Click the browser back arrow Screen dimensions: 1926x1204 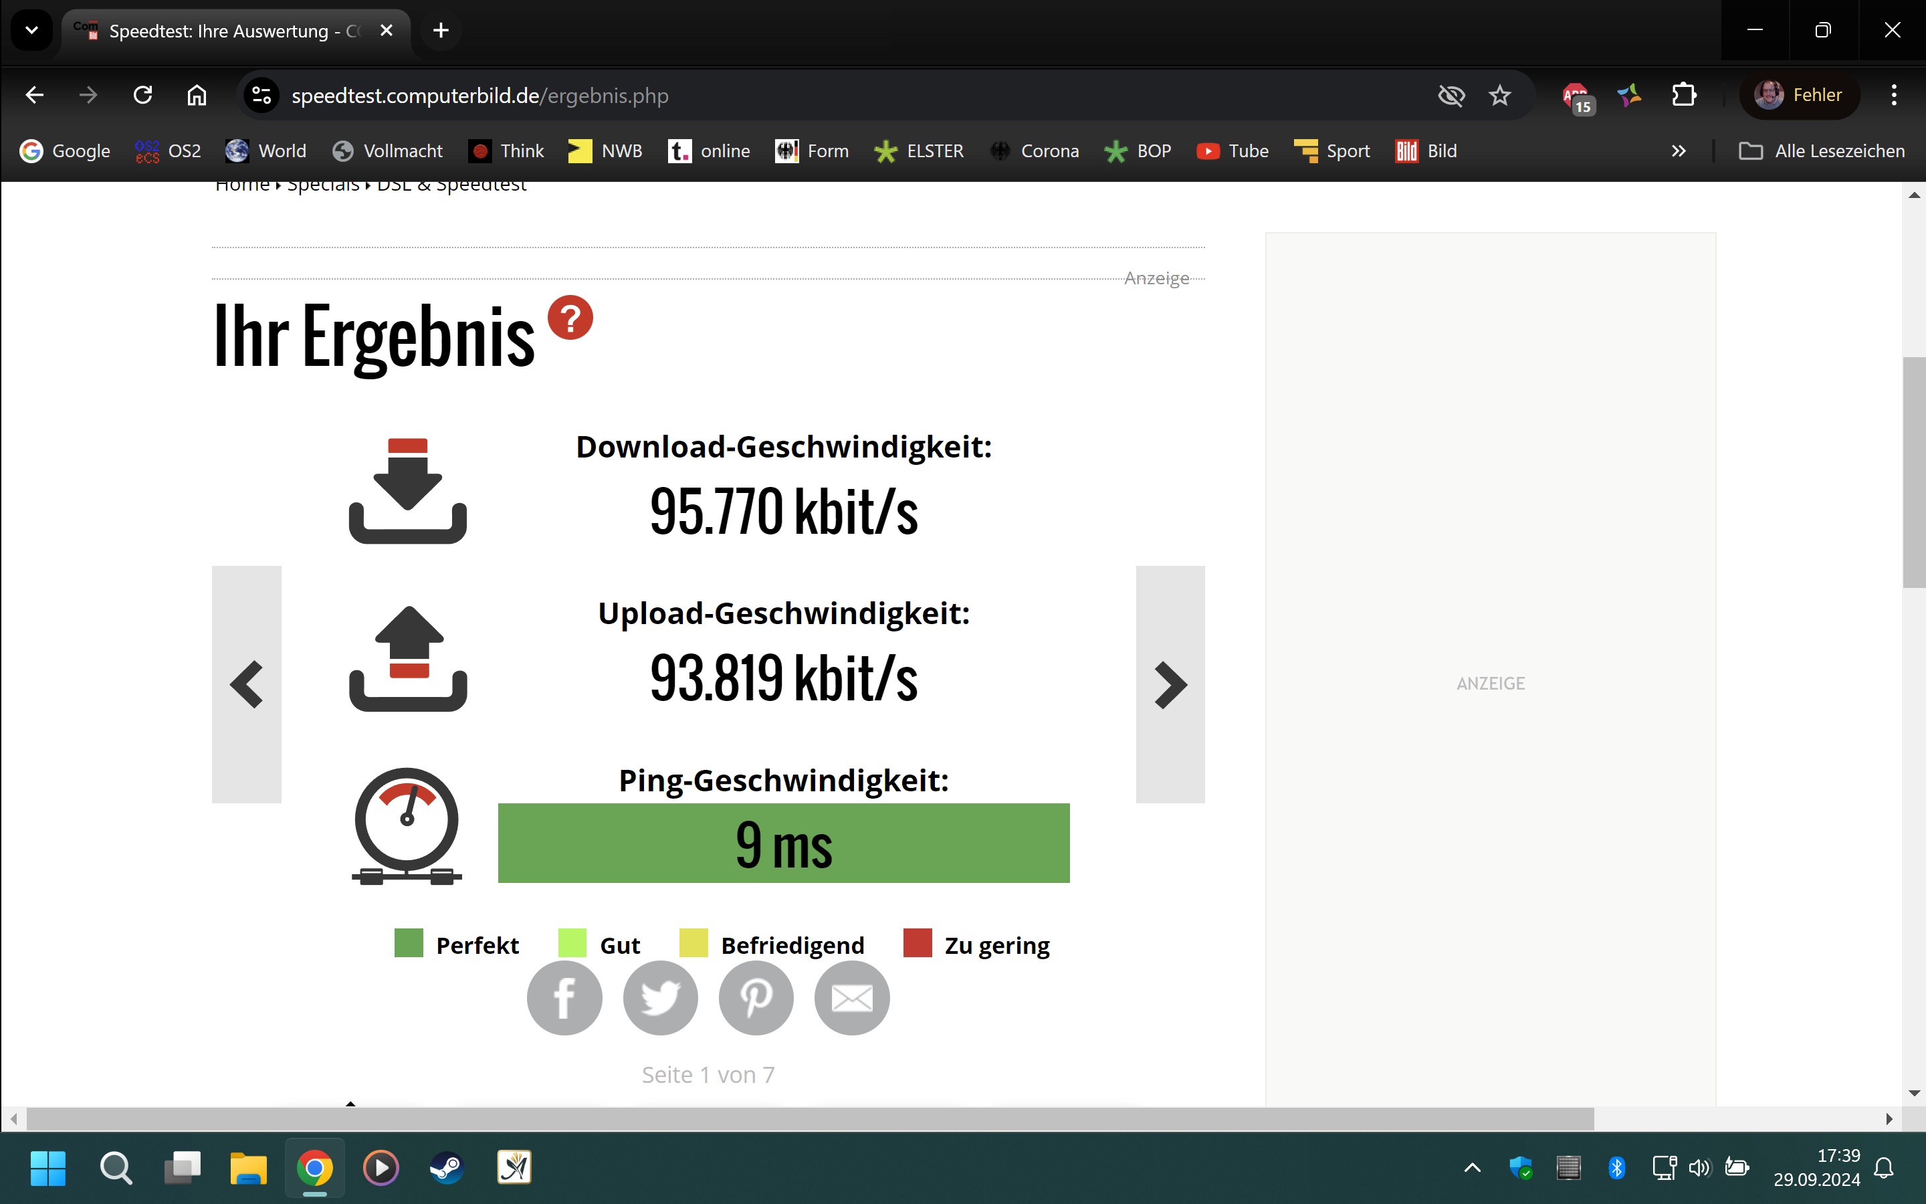point(34,96)
